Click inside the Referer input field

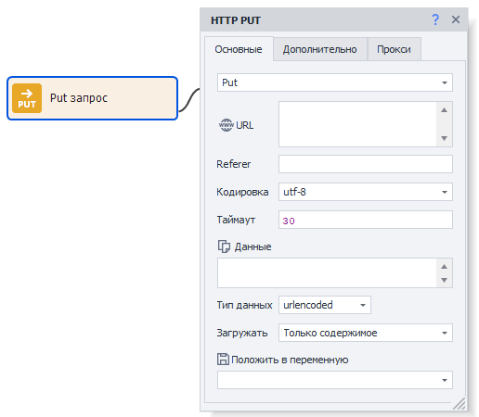366,164
